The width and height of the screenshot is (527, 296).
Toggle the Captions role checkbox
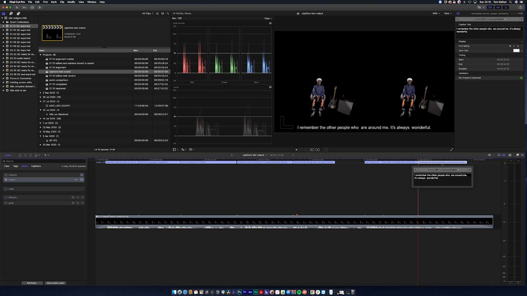[x=6, y=175]
